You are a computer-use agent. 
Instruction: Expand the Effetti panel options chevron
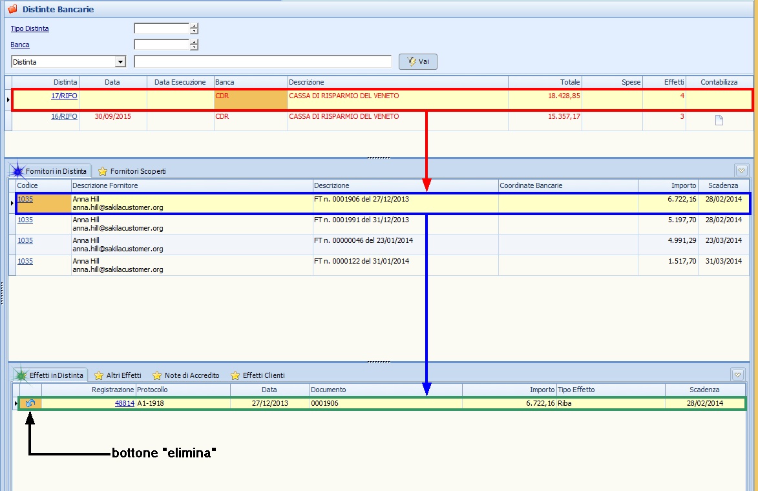(737, 375)
